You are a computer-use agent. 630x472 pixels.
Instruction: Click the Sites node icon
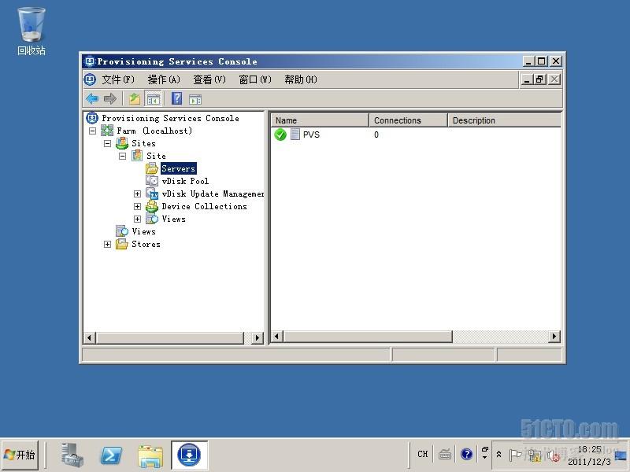[122, 143]
